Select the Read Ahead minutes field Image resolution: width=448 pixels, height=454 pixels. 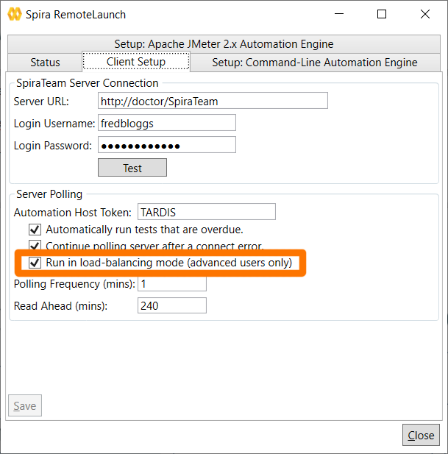click(x=171, y=305)
